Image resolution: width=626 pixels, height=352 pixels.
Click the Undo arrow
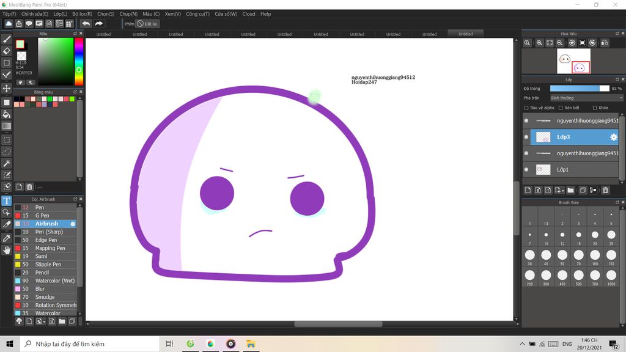tap(86, 24)
